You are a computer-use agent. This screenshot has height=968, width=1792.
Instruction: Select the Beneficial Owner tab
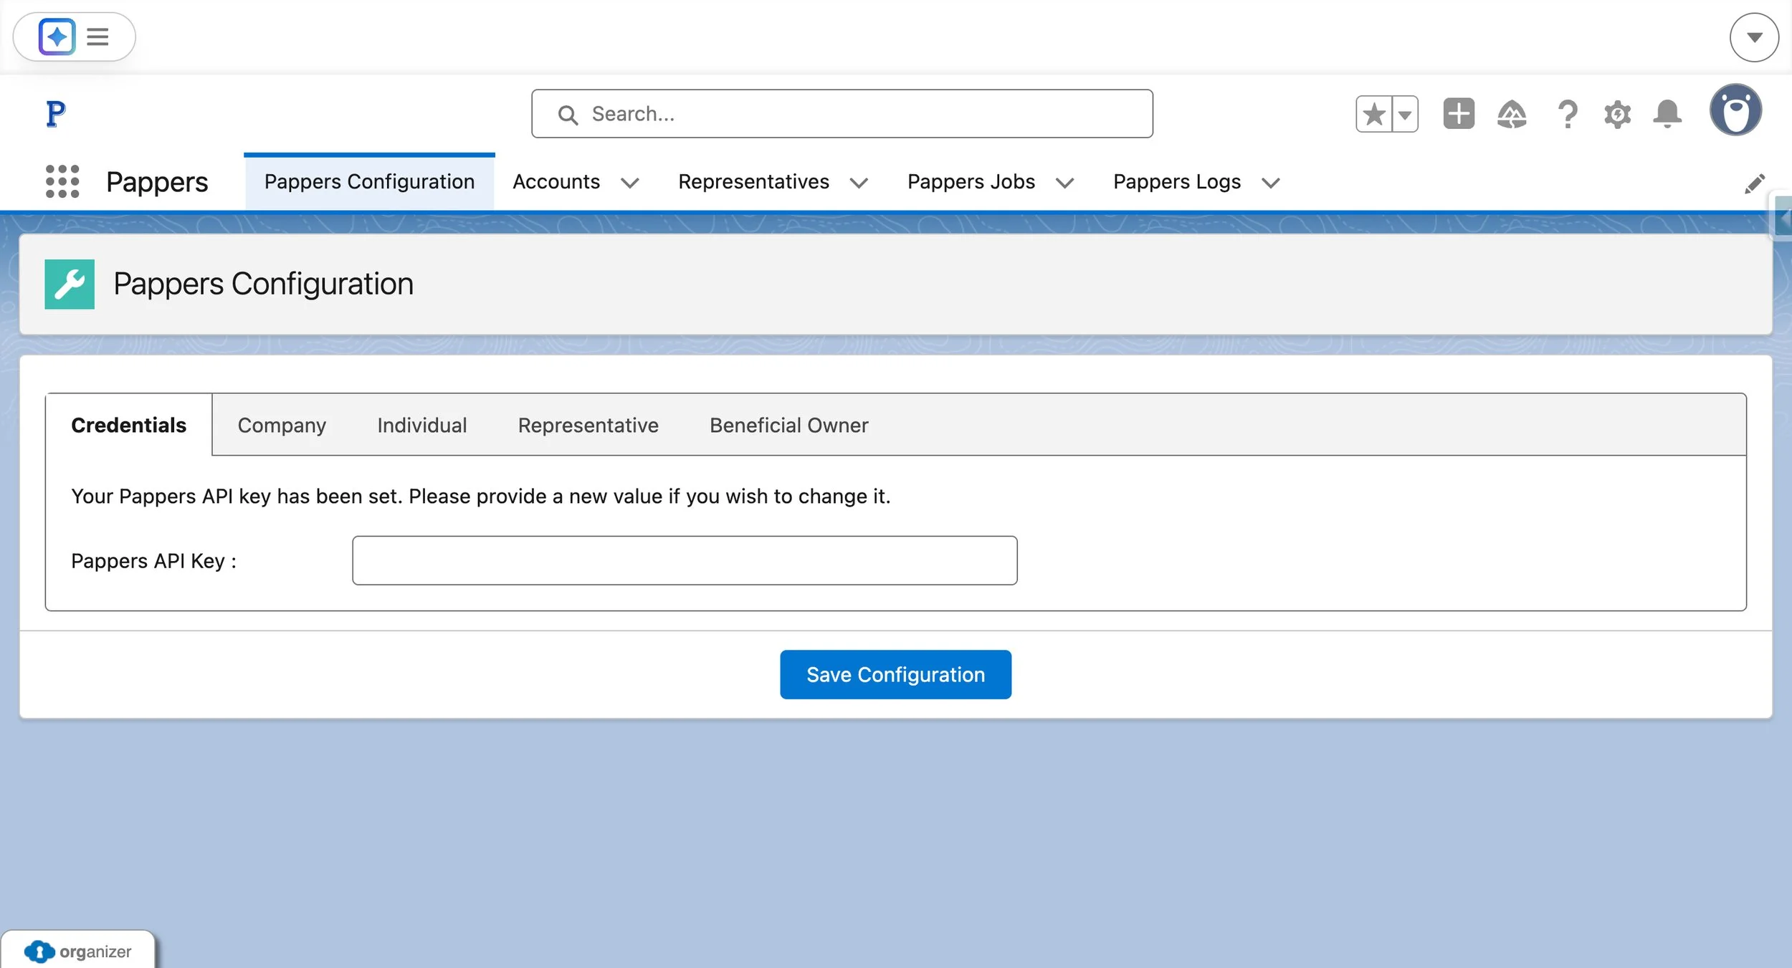[x=788, y=425]
